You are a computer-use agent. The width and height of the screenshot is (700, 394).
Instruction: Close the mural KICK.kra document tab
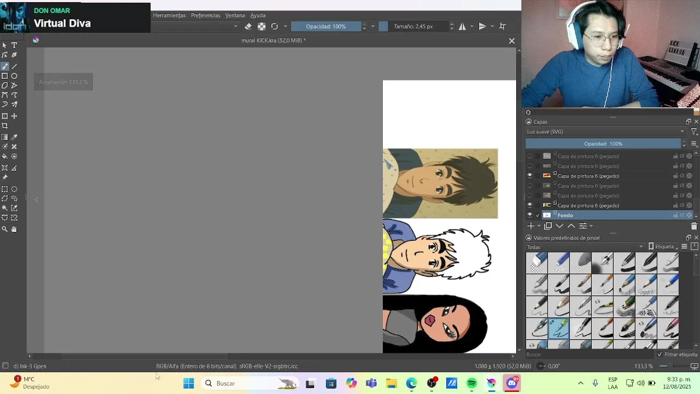(512, 41)
